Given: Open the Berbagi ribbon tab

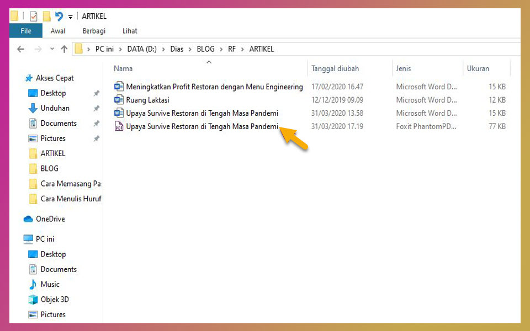Looking at the screenshot, I should point(93,31).
